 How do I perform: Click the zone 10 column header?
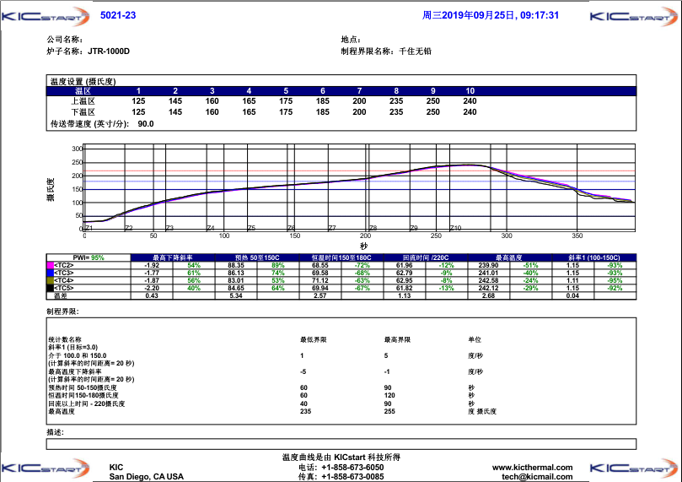[x=470, y=91]
